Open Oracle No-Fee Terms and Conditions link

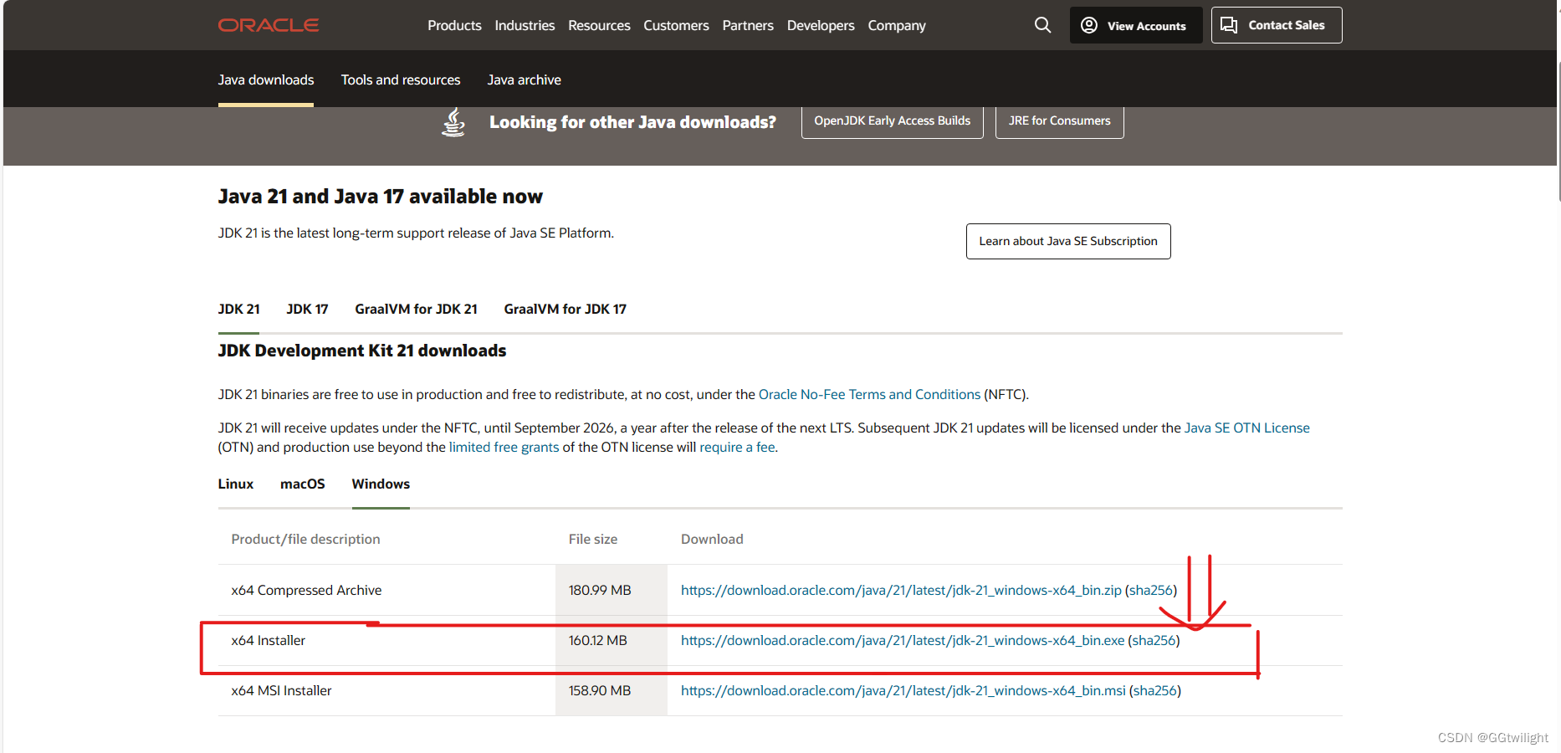pyautogui.click(x=869, y=394)
